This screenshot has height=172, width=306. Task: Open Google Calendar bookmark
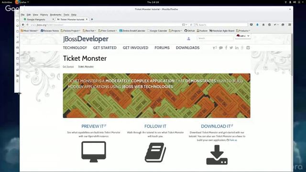click(x=157, y=31)
